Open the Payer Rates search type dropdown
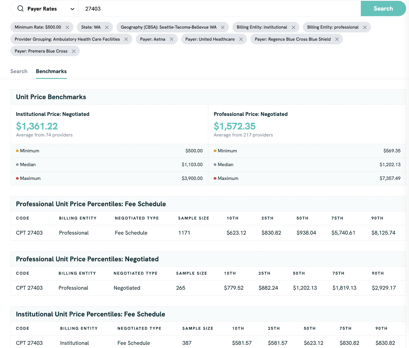Image resolution: width=409 pixels, height=348 pixels. [72, 9]
